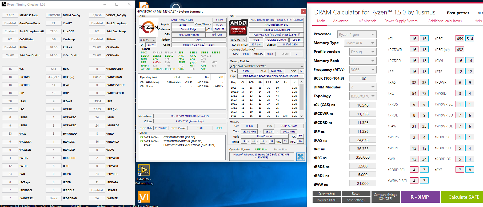Click the headset desktop icon behind HWiNFO
This screenshot has width=483, height=207.
click(176, 5)
